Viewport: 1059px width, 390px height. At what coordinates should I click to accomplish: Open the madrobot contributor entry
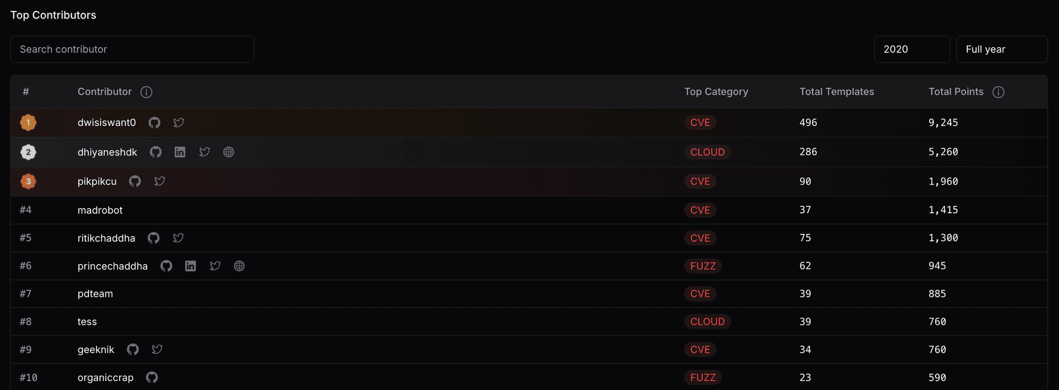pyautogui.click(x=100, y=210)
